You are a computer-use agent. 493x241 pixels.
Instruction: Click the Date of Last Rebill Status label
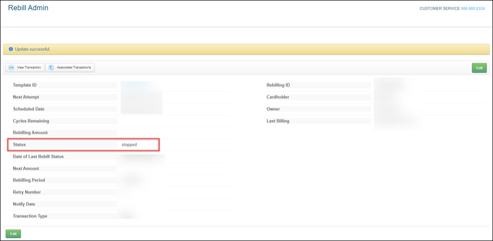point(38,156)
